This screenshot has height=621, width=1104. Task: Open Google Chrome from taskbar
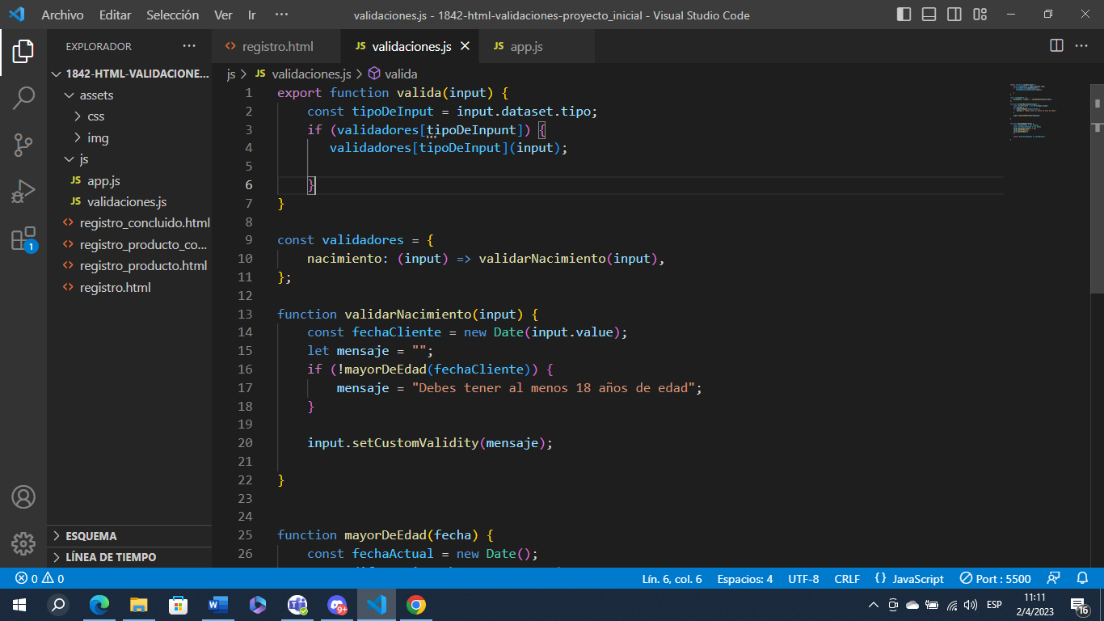pyautogui.click(x=415, y=605)
